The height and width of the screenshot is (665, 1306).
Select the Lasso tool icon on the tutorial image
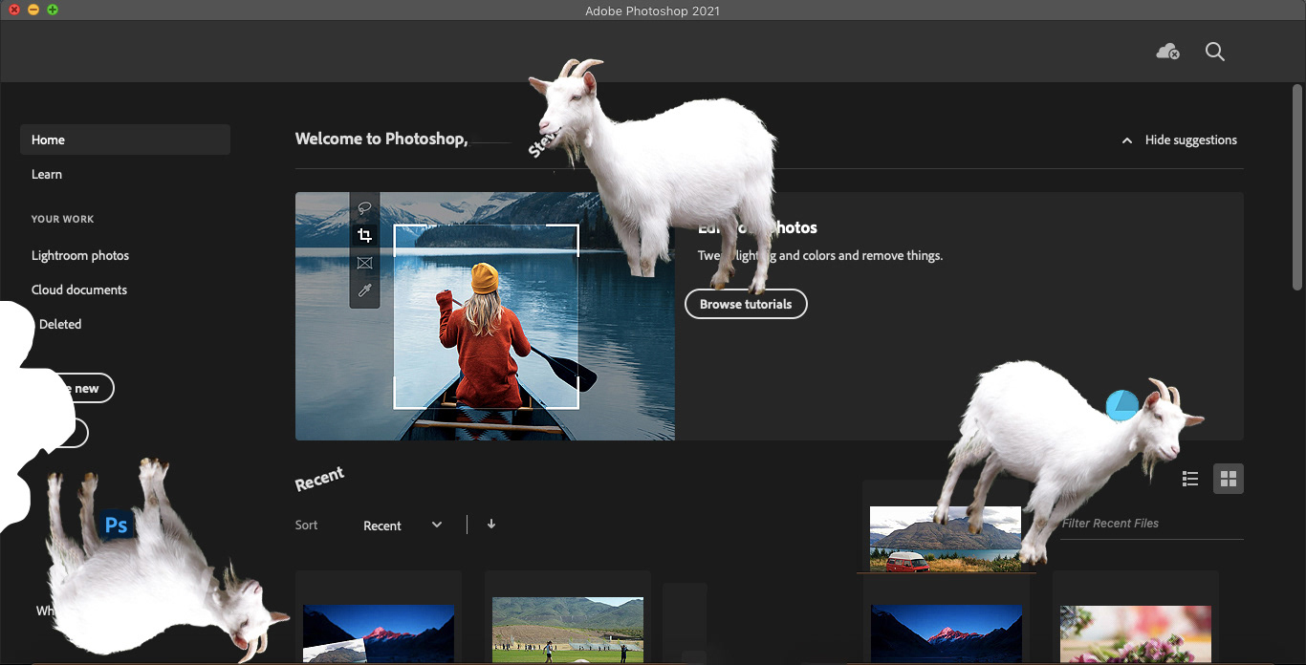pyautogui.click(x=364, y=207)
